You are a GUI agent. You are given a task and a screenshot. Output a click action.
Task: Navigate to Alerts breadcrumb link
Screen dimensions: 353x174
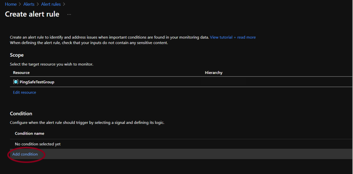click(29, 4)
